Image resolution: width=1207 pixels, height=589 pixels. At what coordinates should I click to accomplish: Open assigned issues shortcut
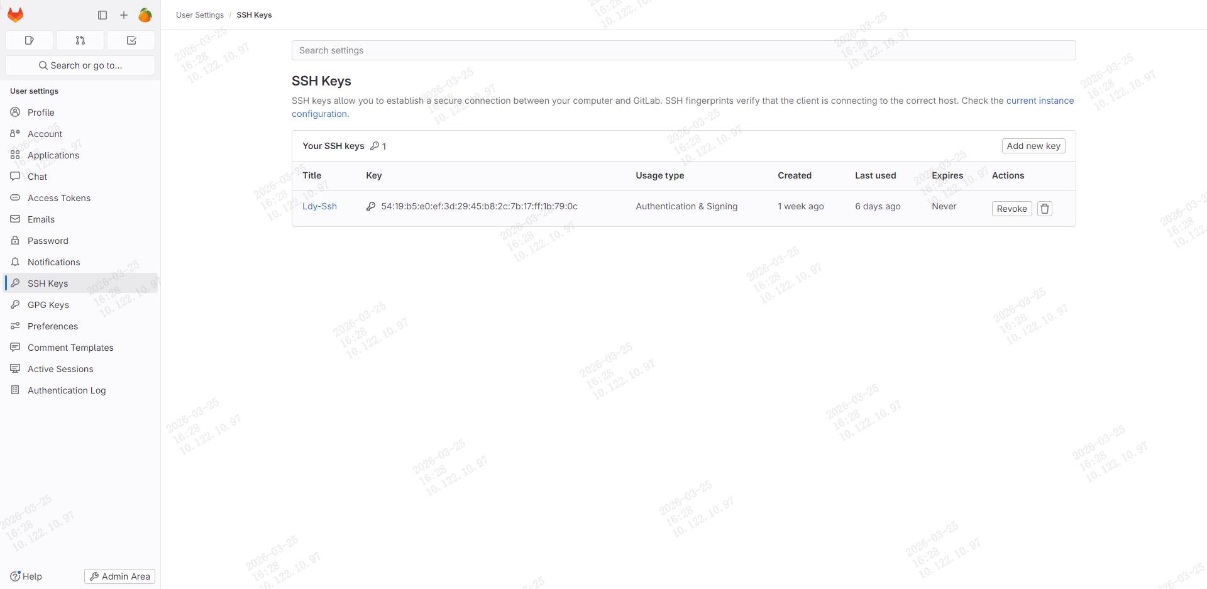click(x=29, y=40)
